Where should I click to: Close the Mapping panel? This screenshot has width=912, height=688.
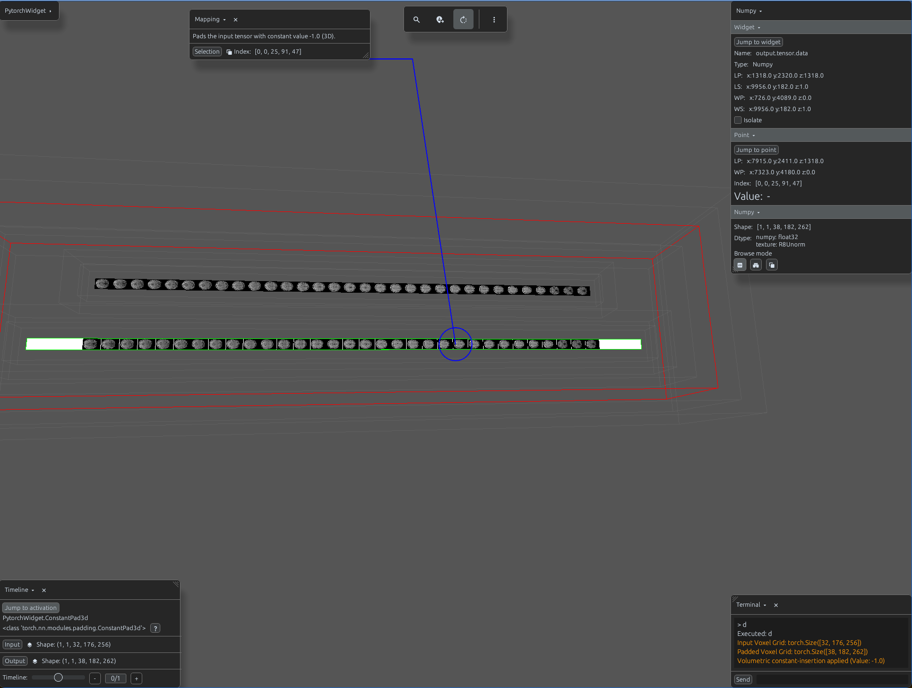236,20
